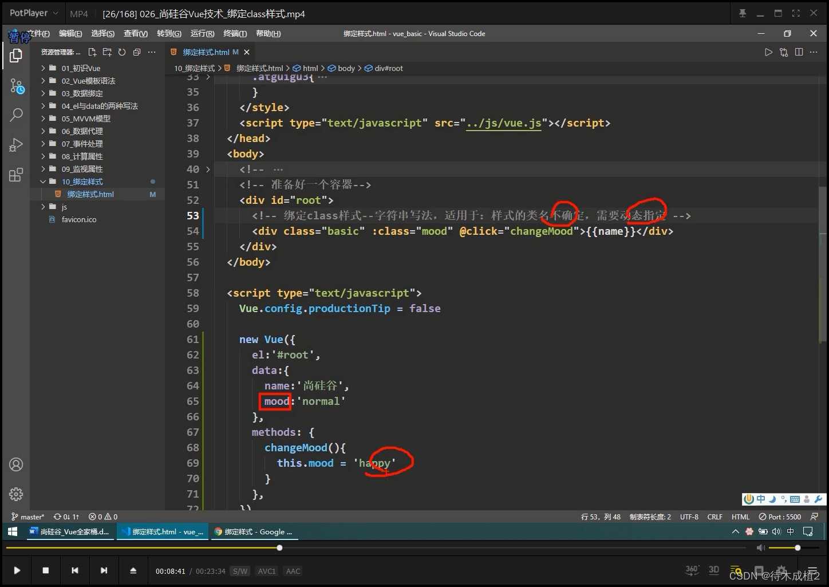
Task: Pin PotPlayer window on top
Action: (x=743, y=13)
